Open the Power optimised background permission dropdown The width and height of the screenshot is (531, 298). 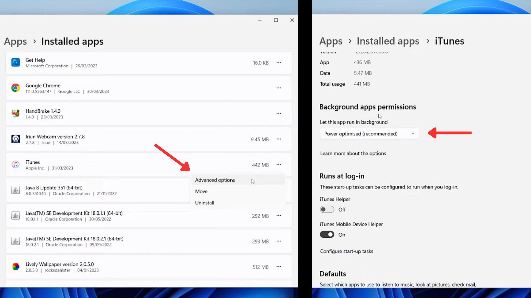369,134
